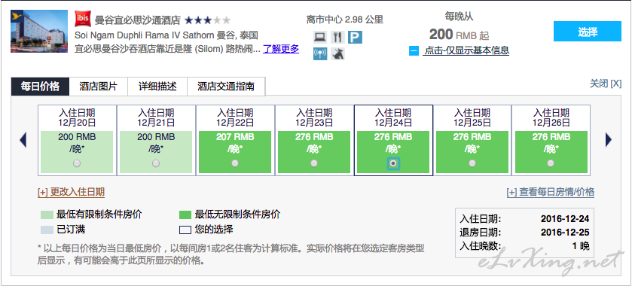The width and height of the screenshot is (632, 286).
Task: Select December 23 check-in radio button
Action: point(314,163)
